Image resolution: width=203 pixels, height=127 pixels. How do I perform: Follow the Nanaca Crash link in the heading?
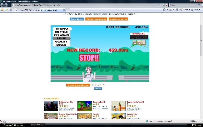100,14
